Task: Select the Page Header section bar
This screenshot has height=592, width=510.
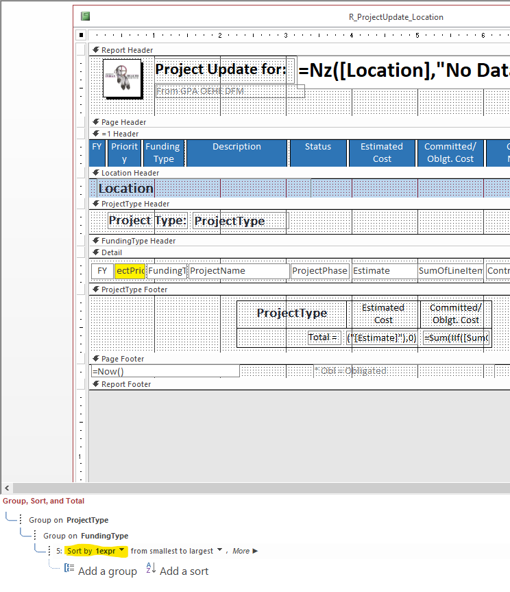Action: (x=300, y=122)
